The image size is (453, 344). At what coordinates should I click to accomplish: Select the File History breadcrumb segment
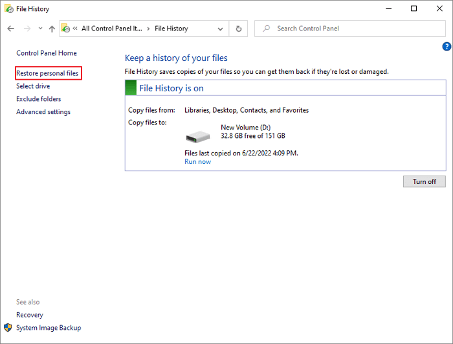click(171, 29)
